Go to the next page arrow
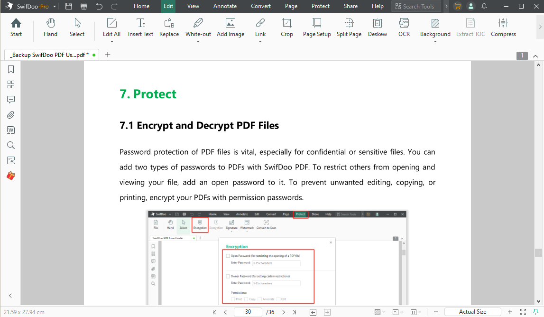 click(284, 312)
